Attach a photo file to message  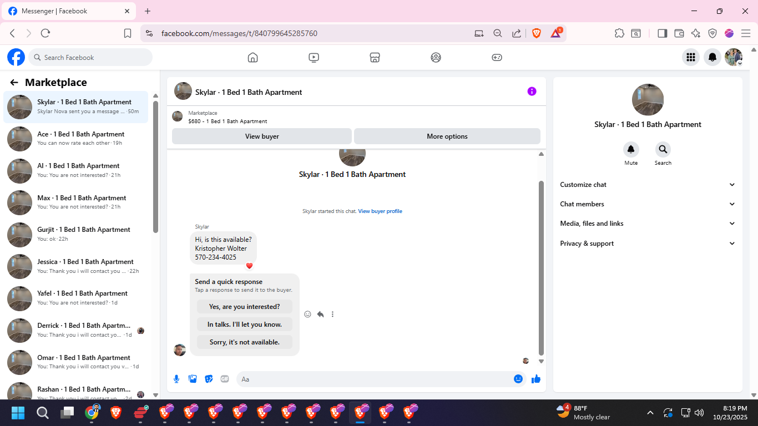[193, 379]
